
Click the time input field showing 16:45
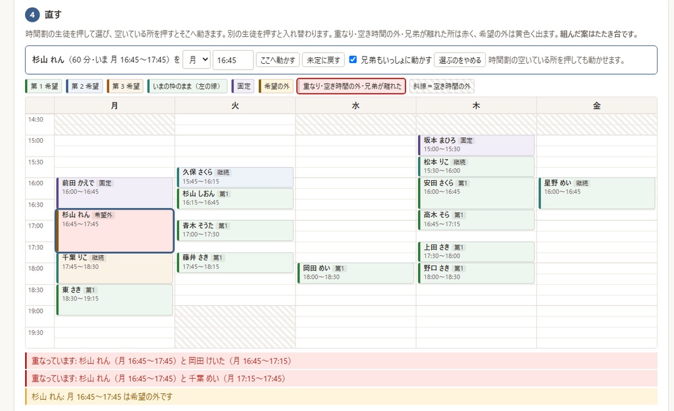pyautogui.click(x=233, y=60)
